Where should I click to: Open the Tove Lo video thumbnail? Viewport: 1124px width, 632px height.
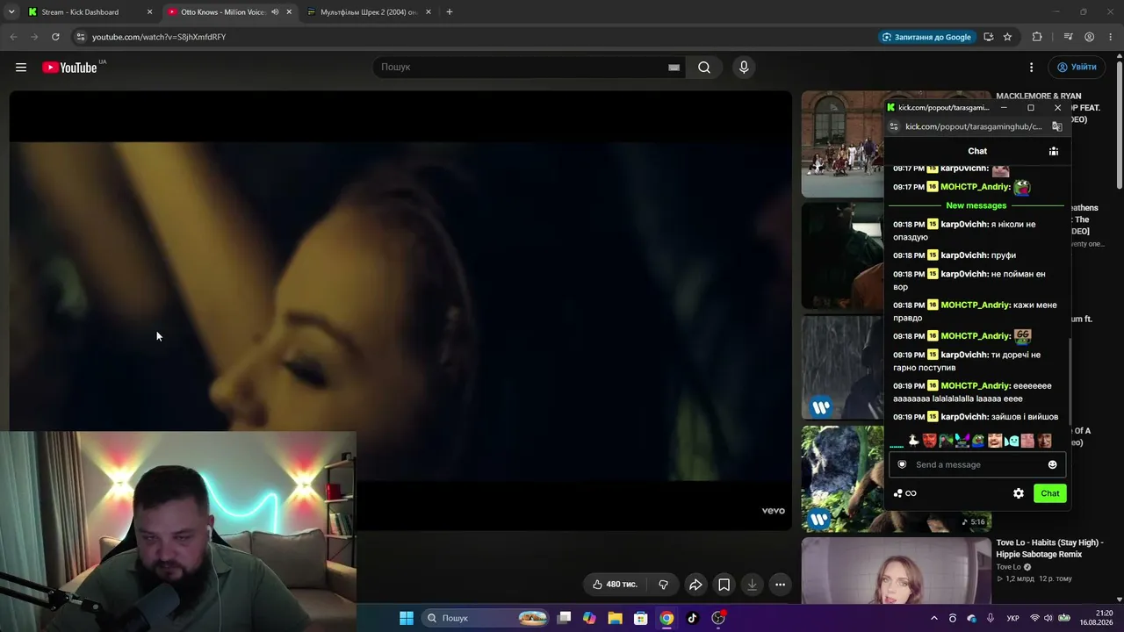click(896, 571)
